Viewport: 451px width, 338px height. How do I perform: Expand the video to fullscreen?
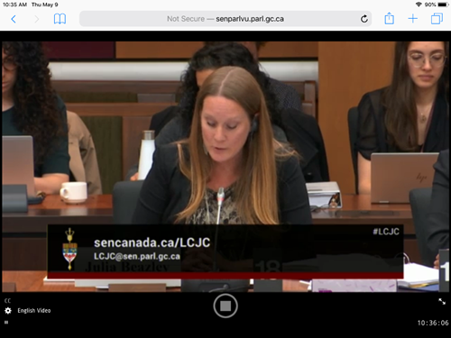(442, 301)
